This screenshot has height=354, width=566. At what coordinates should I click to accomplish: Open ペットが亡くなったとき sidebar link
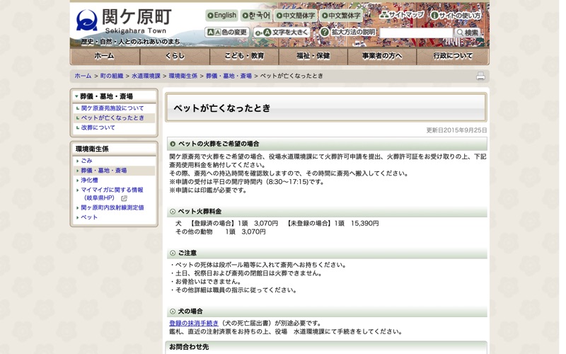(112, 118)
